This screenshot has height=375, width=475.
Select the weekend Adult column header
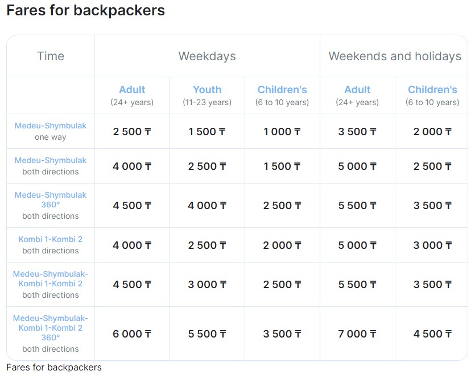(357, 90)
